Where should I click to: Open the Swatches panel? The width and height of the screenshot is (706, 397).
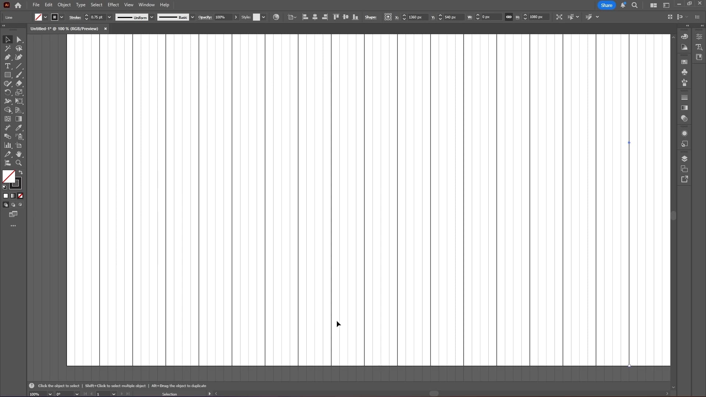(x=685, y=62)
